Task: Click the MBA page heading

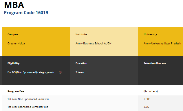Action: coord(14,5)
